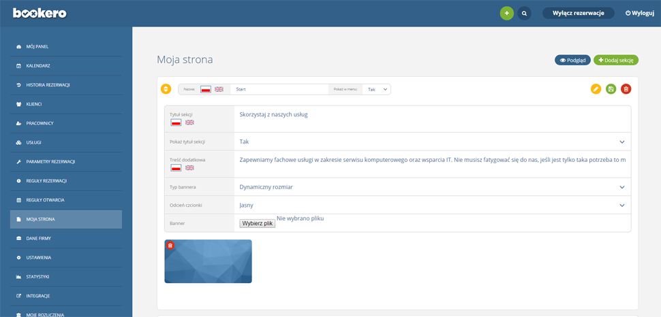The width and height of the screenshot is (661, 317).
Task: Click the bookero logo
Action: click(40, 14)
